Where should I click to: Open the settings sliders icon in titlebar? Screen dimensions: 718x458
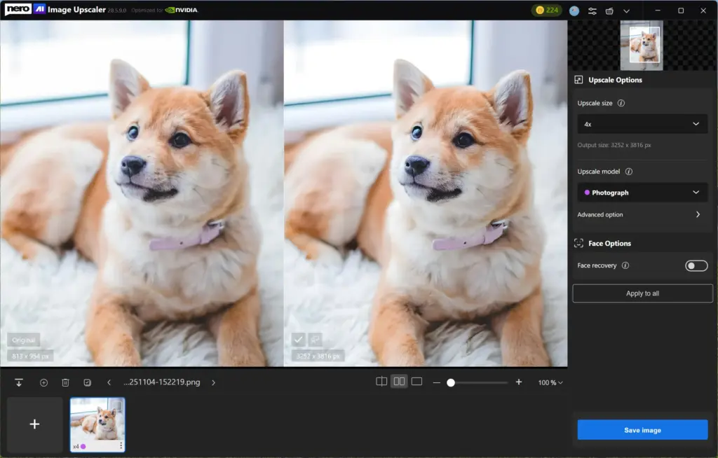tap(592, 11)
